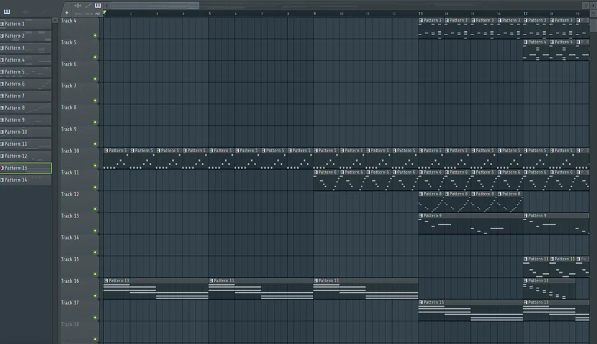The image size is (597, 344).
Task: Open menu of Pattern 9 clip at bar 13
Action: click(x=421, y=216)
